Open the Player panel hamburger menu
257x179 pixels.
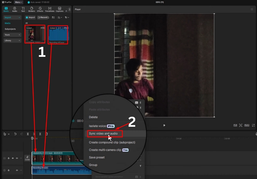pyautogui.click(x=252, y=9)
